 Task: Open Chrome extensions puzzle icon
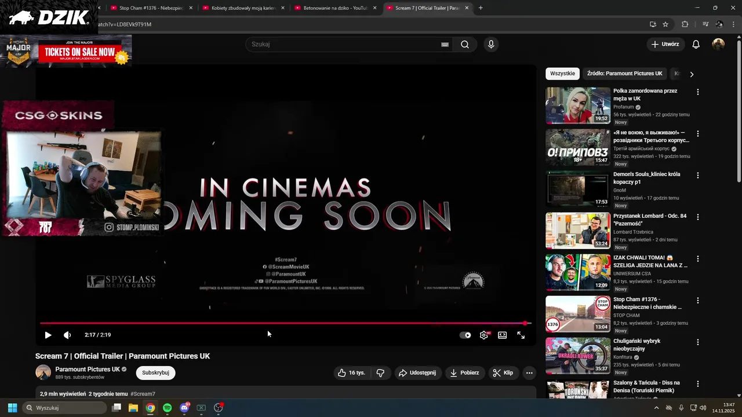685,24
